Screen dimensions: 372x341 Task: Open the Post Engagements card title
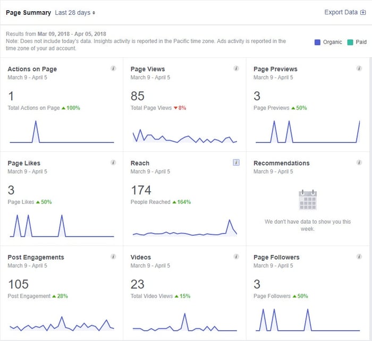(x=36, y=257)
